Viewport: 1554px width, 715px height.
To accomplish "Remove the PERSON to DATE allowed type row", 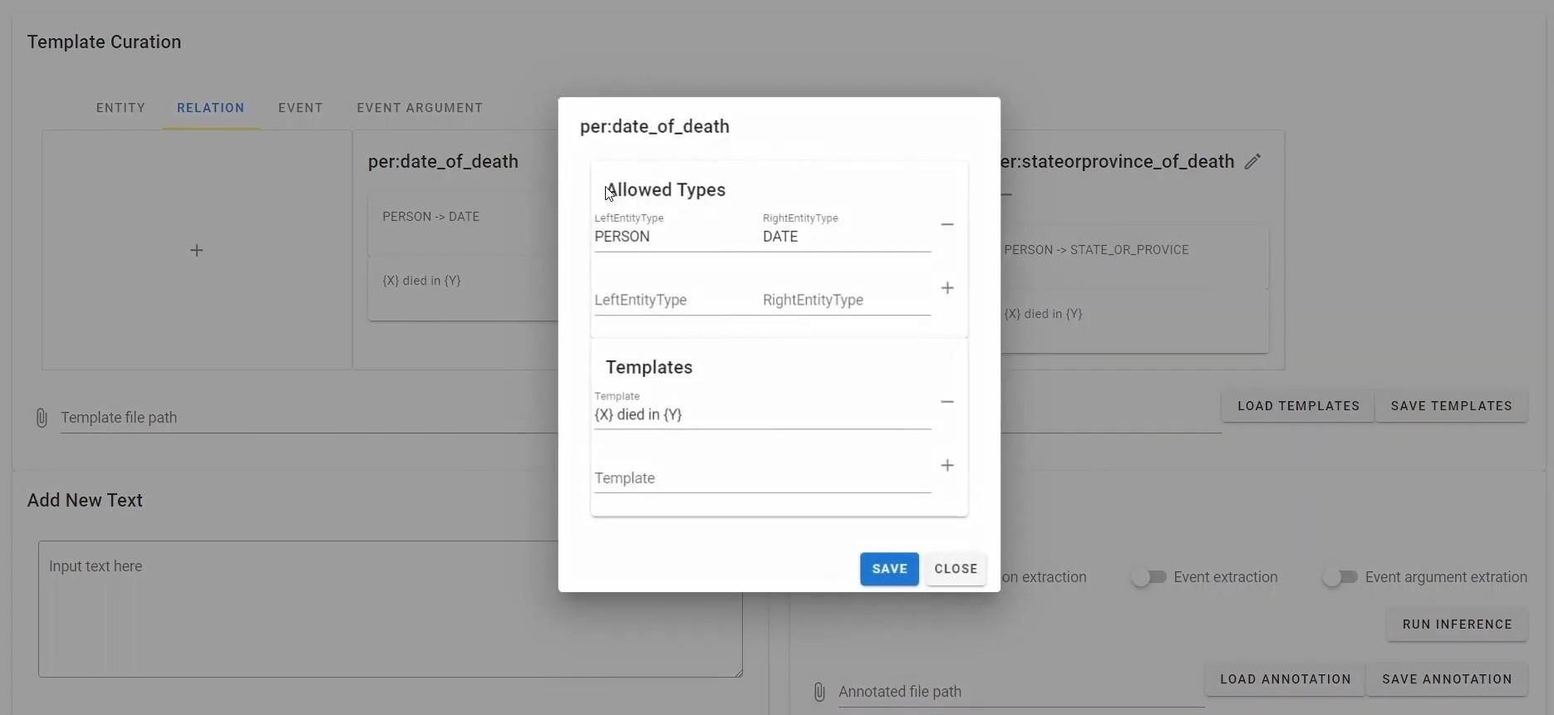I will click(x=947, y=225).
